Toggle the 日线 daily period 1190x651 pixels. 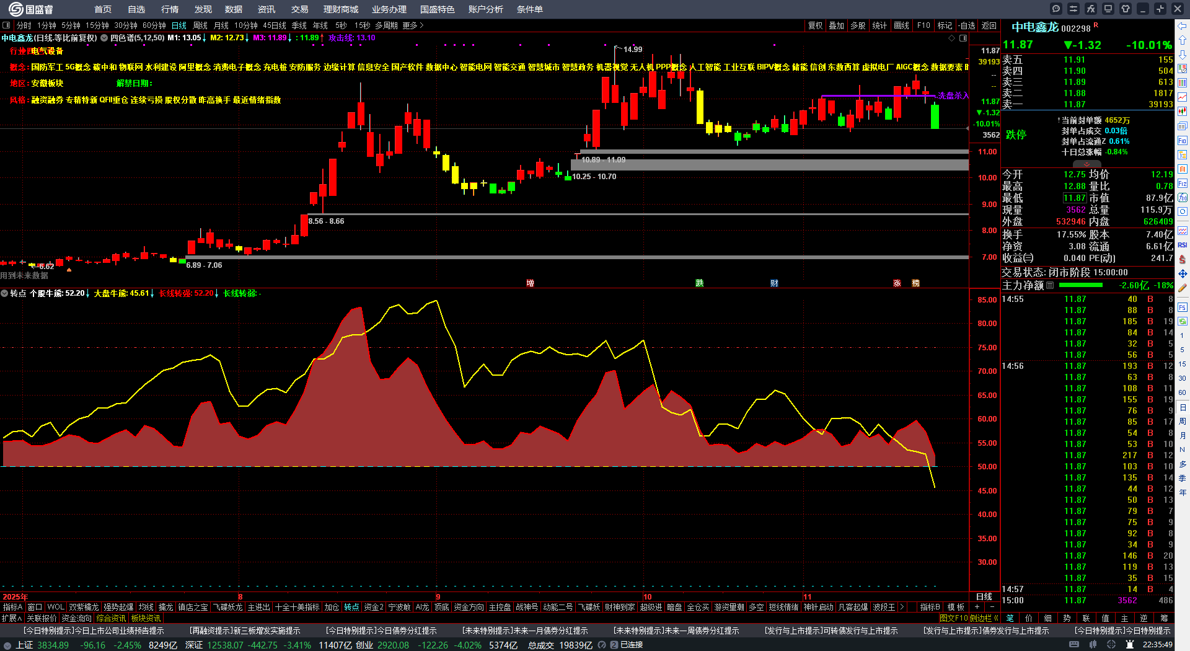point(179,25)
